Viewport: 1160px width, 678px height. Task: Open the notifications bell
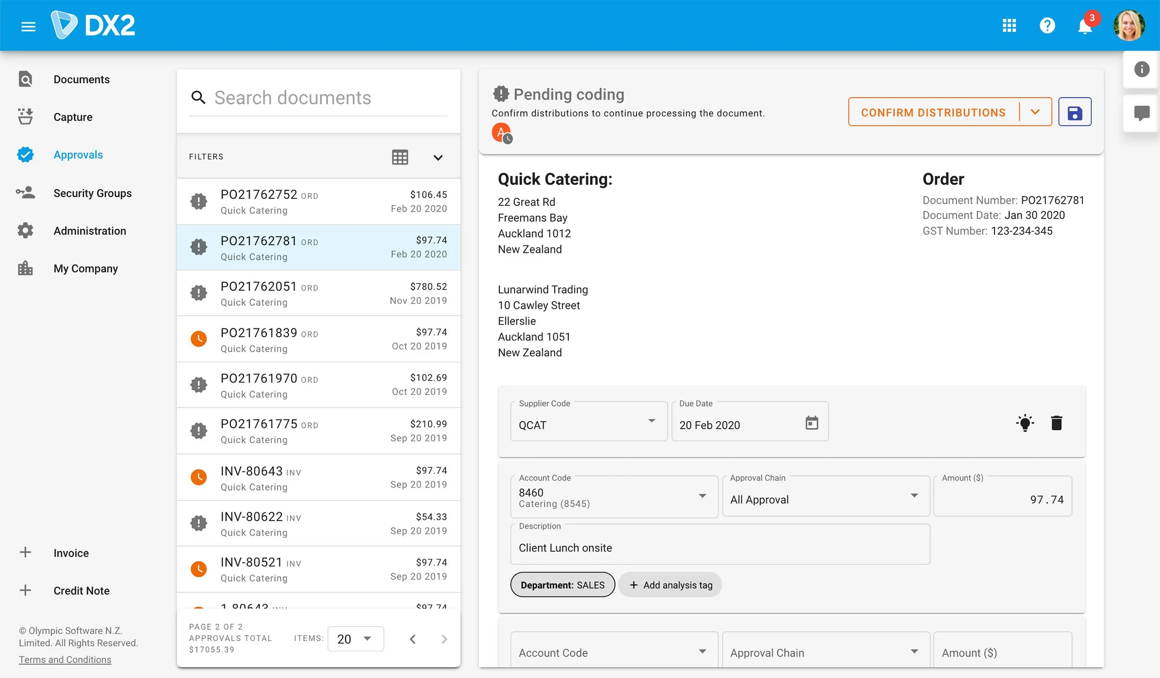pyautogui.click(x=1084, y=26)
